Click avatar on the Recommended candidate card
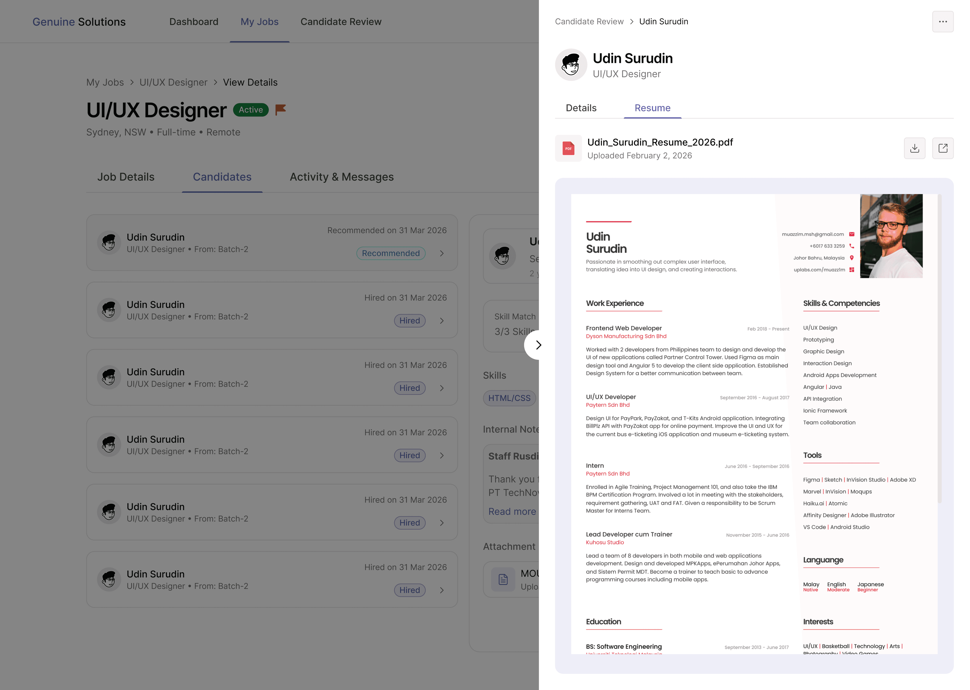970x690 pixels. [109, 243]
